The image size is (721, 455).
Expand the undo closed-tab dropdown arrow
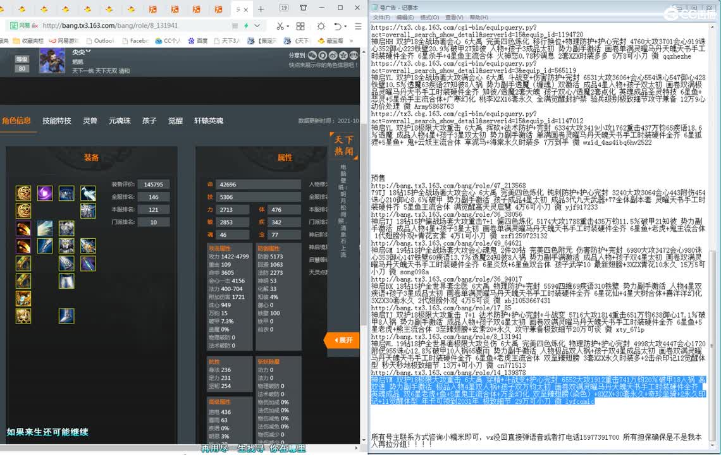click(x=345, y=27)
